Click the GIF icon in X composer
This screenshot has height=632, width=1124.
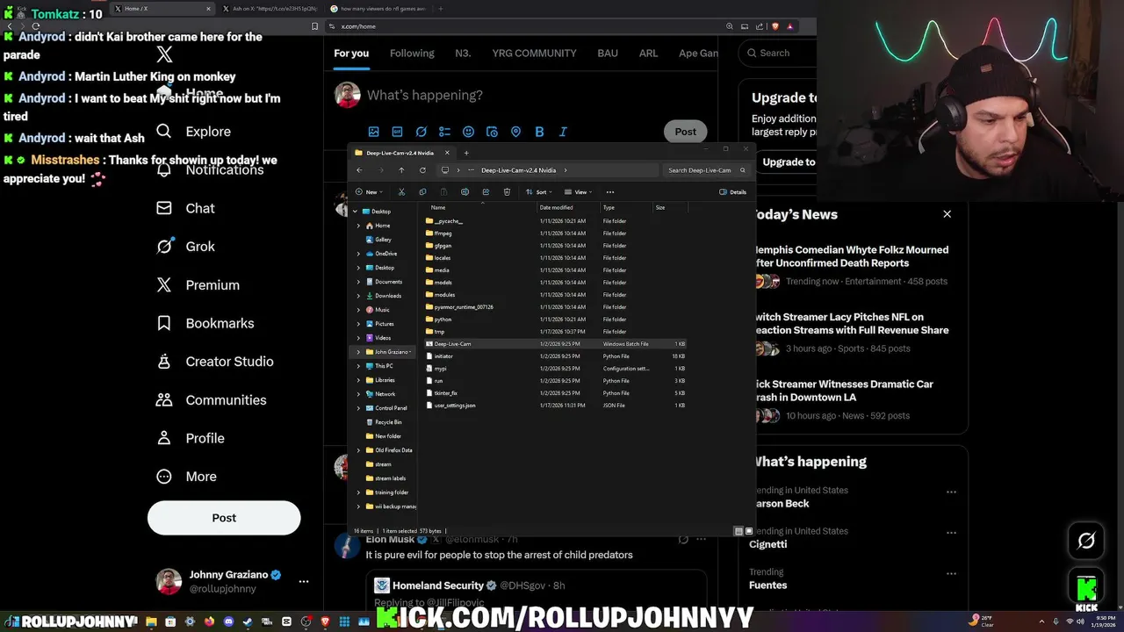point(397,132)
